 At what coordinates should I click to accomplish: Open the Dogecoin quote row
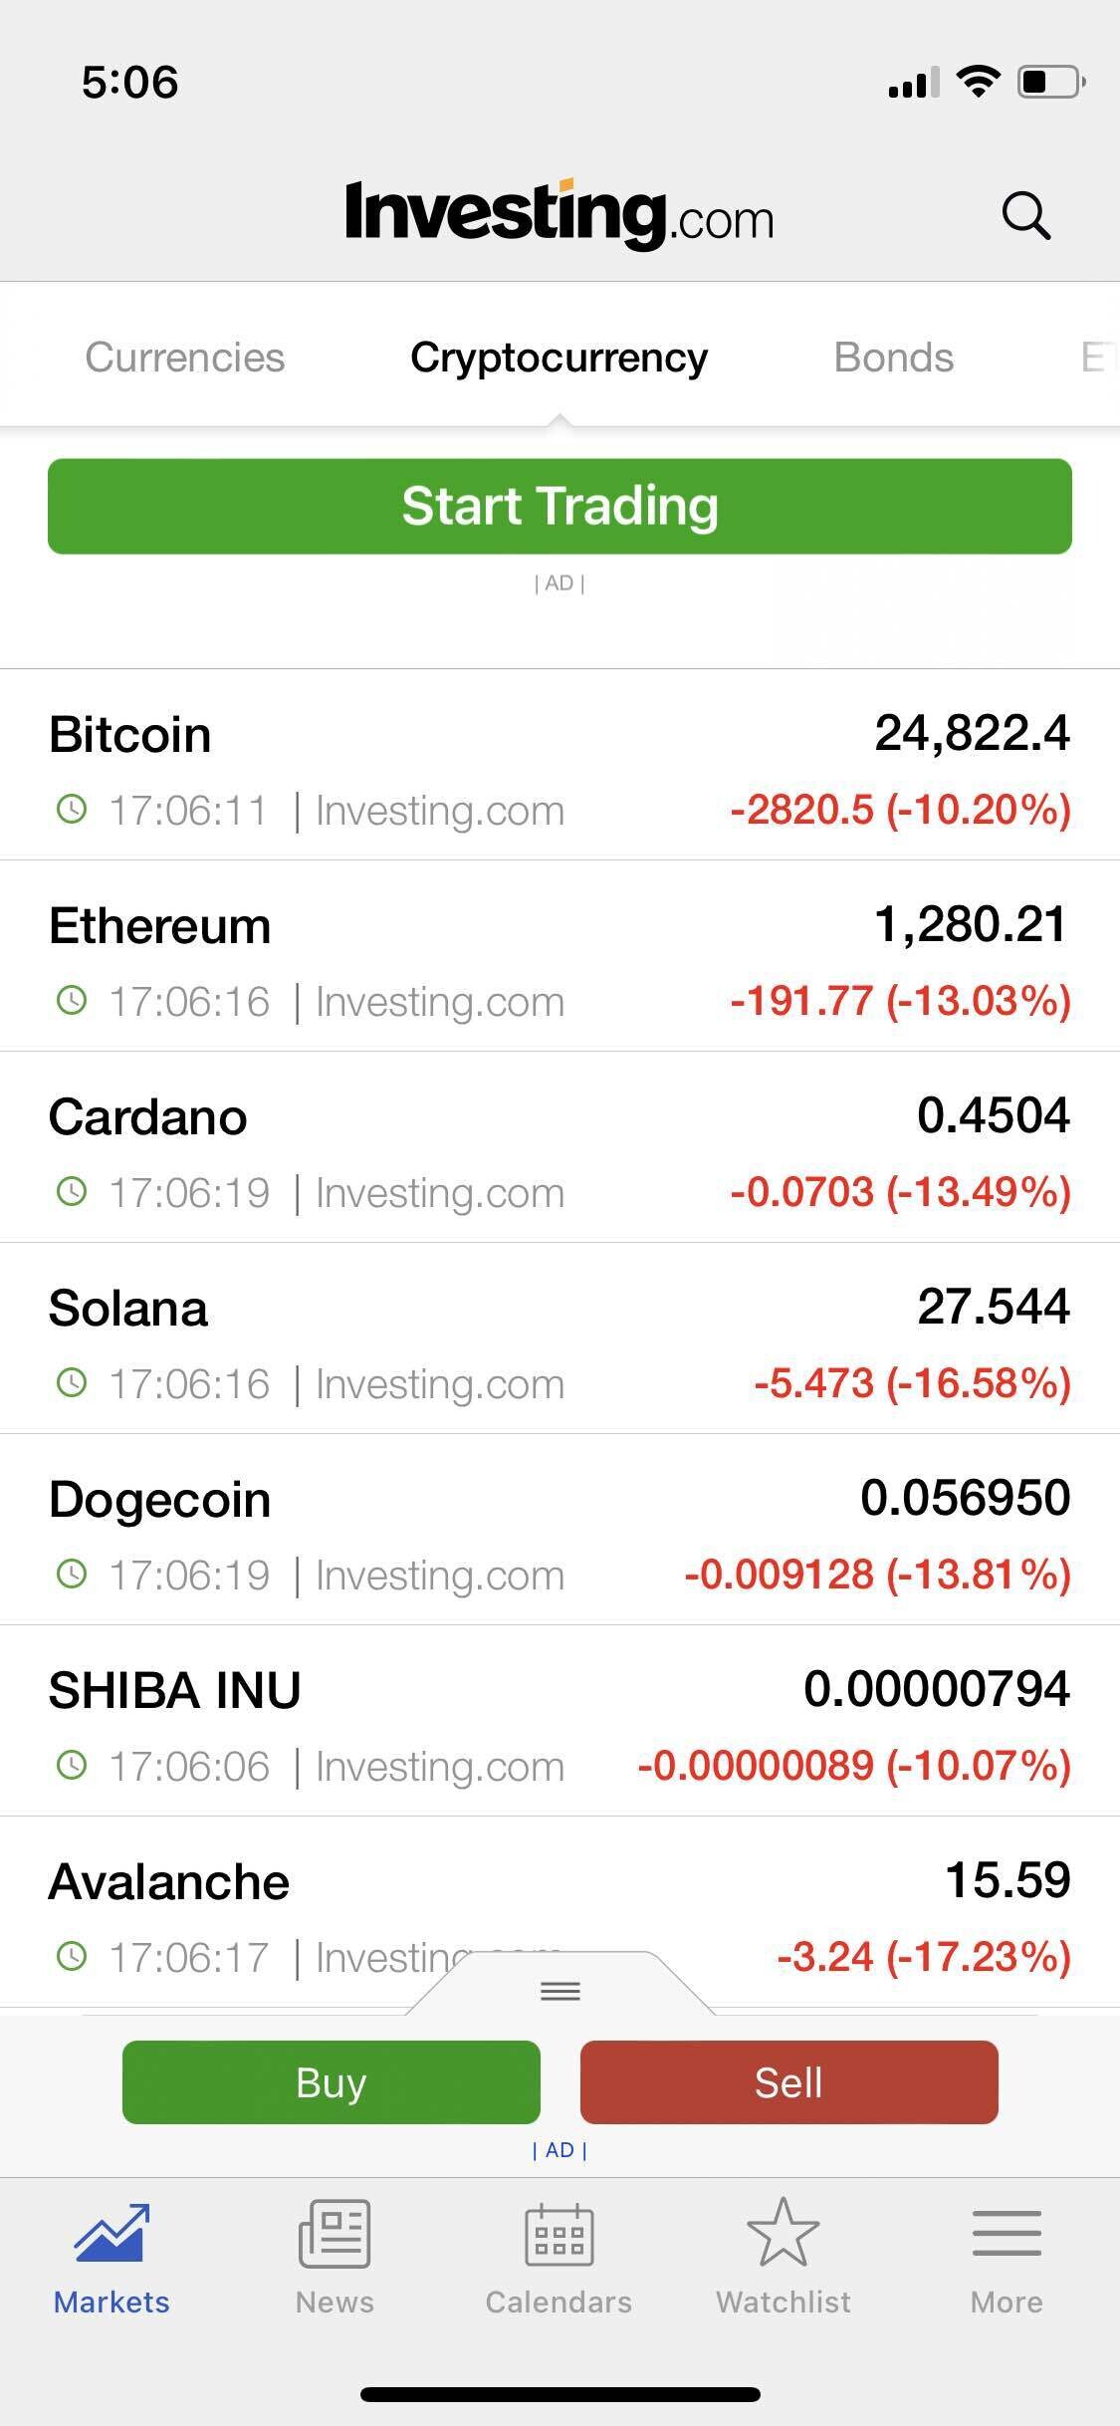[x=560, y=1530]
